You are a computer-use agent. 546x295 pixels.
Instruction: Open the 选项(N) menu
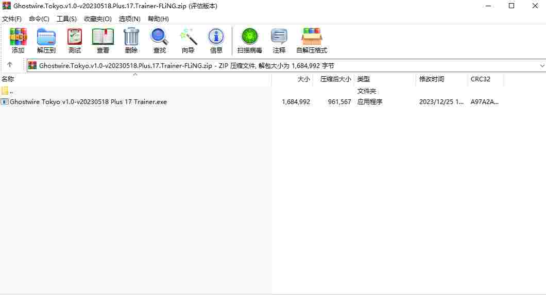point(129,19)
